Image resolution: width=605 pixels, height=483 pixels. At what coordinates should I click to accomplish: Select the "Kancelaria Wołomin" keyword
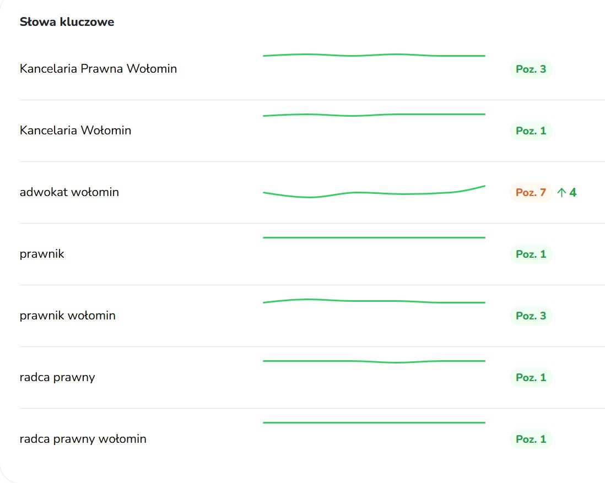point(75,131)
